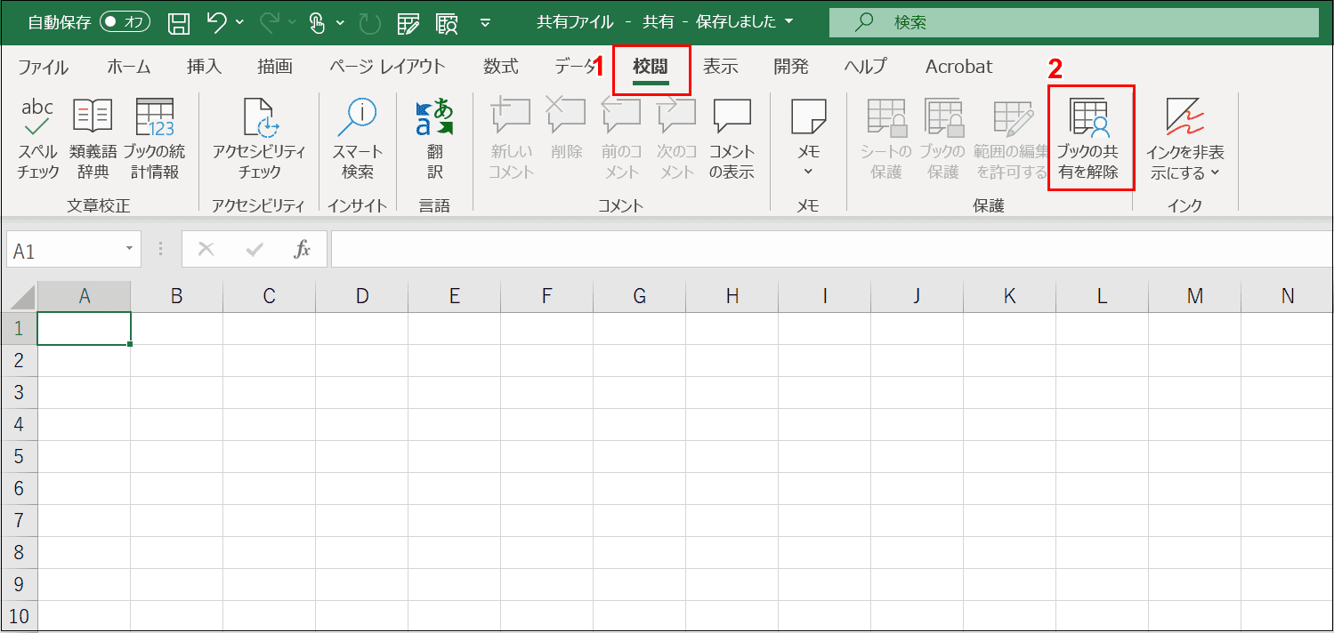Click the formula bar input area
1334x633 pixels.
(x=831, y=250)
